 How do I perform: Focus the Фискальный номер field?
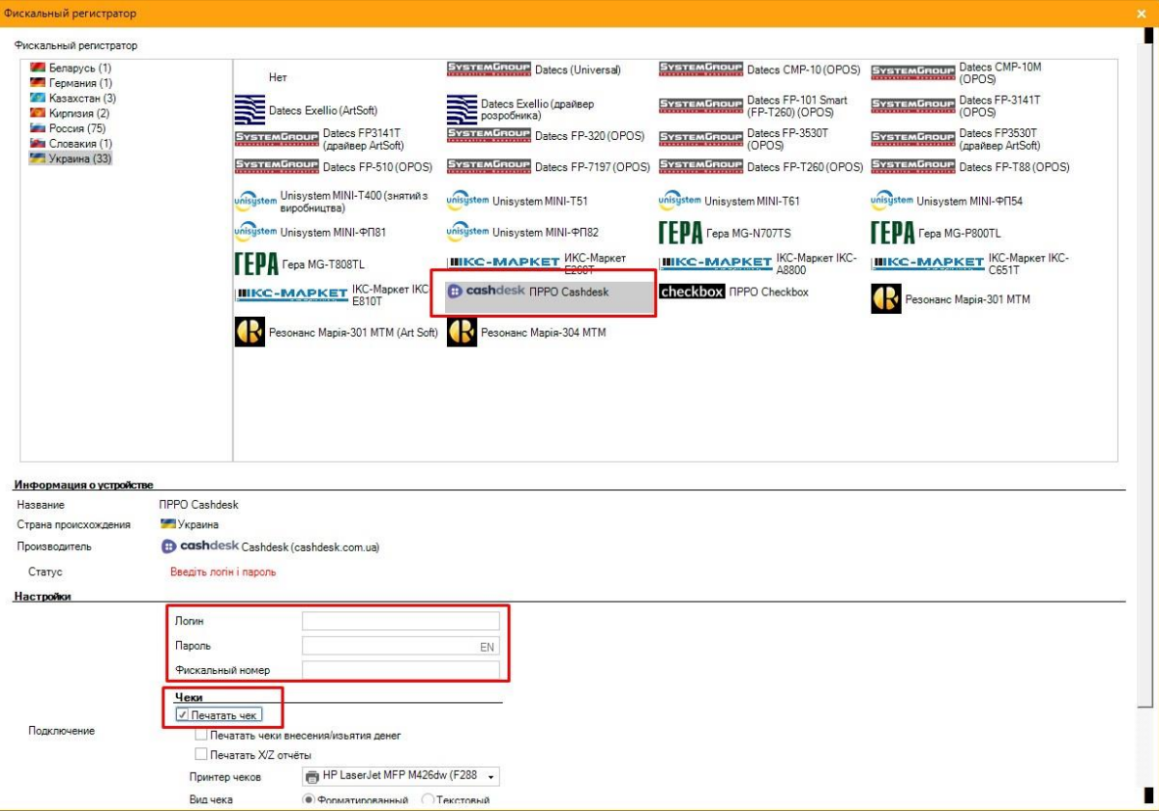tap(400, 670)
